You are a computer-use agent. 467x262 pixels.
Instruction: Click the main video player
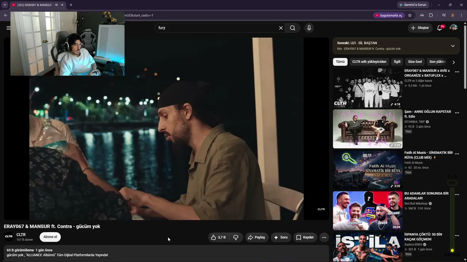coord(166,129)
